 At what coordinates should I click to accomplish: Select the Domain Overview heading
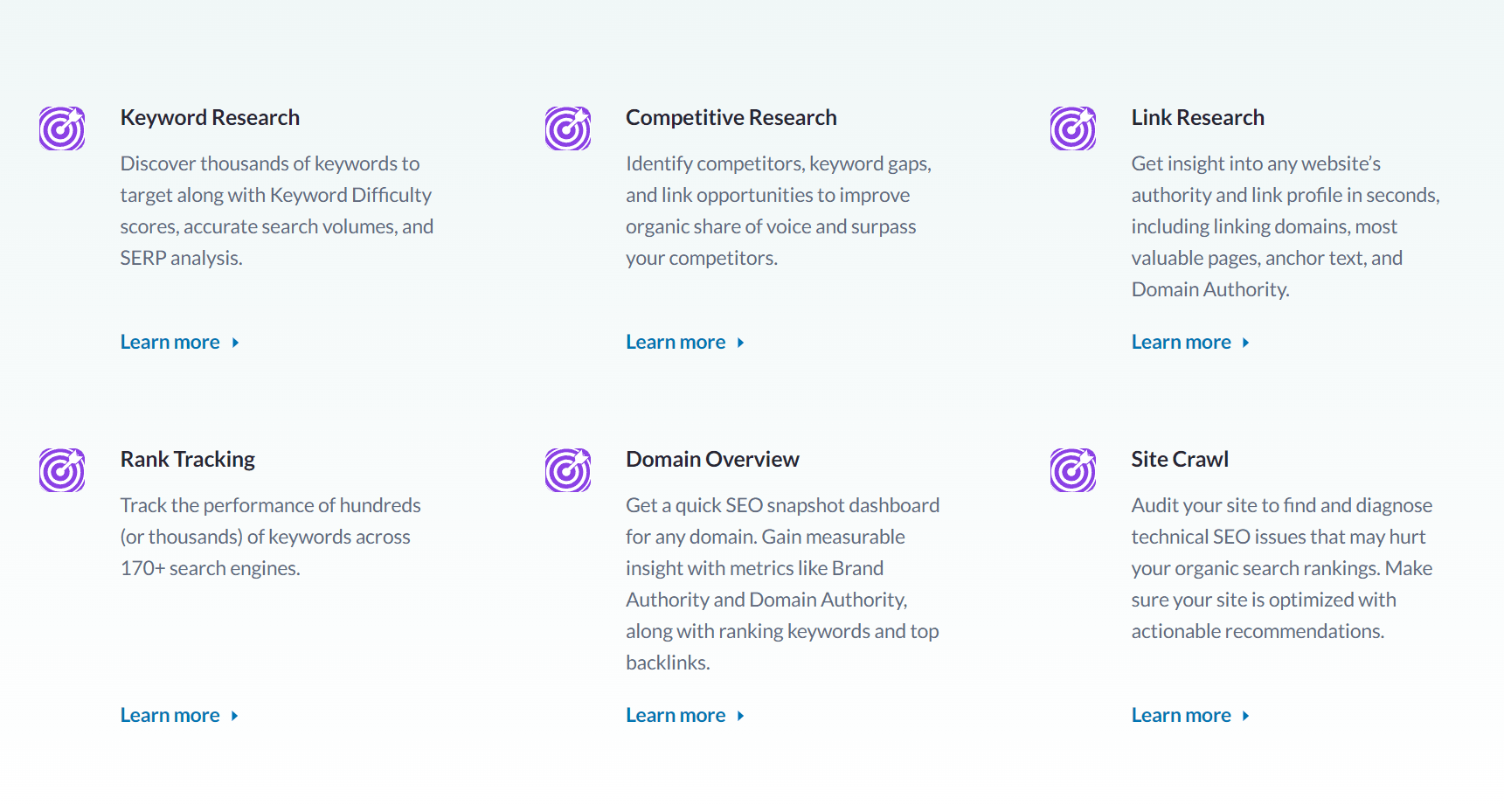click(x=712, y=460)
